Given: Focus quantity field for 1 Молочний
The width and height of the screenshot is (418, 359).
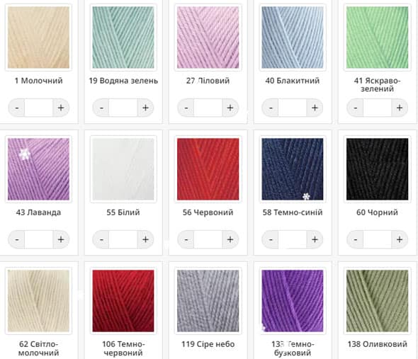Looking at the screenshot, I should coord(39,108).
